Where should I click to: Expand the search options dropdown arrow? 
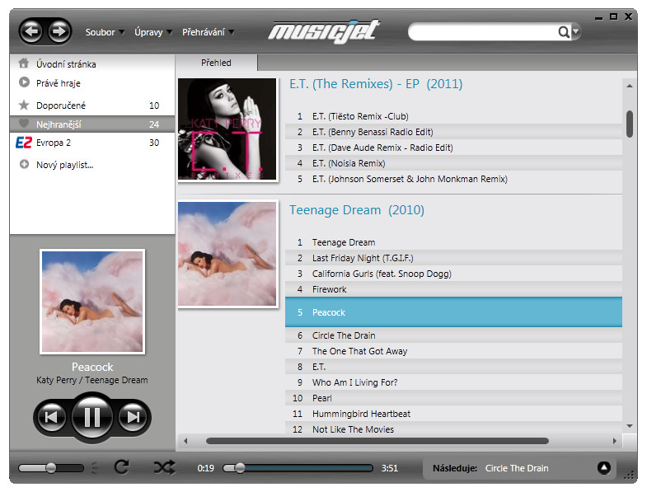pyautogui.click(x=575, y=31)
